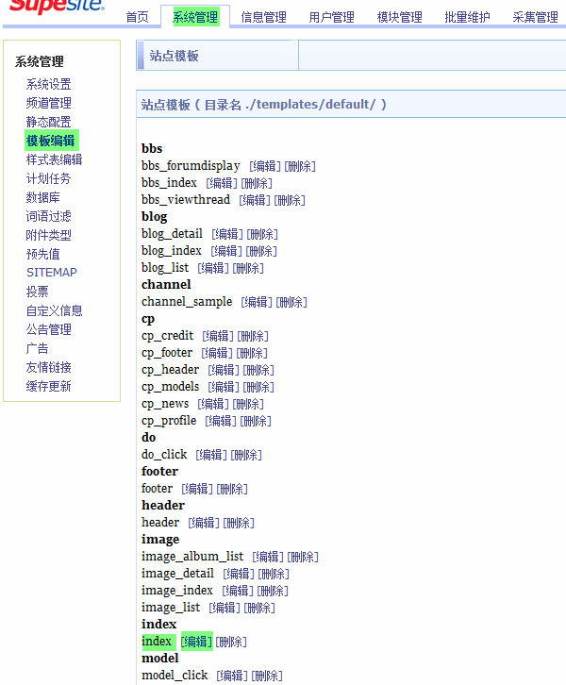Switch to the 信息管理 tab
Image resolution: width=566 pixels, height=685 pixels.
263,17
